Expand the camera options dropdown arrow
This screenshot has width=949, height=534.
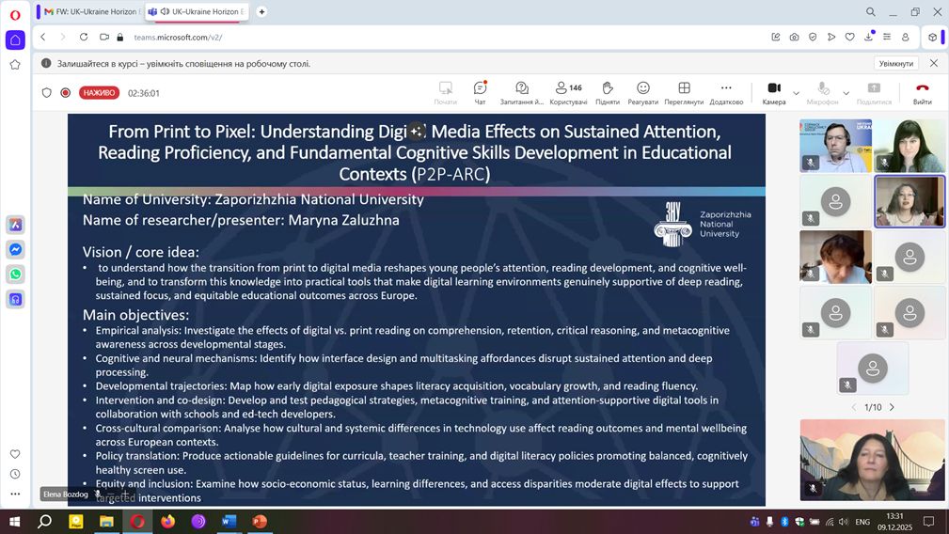click(797, 93)
